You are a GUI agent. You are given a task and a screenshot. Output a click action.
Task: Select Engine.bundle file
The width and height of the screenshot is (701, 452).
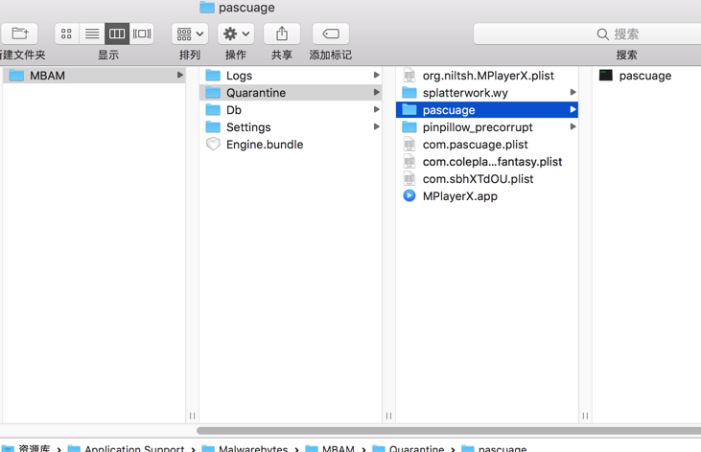coord(291,145)
